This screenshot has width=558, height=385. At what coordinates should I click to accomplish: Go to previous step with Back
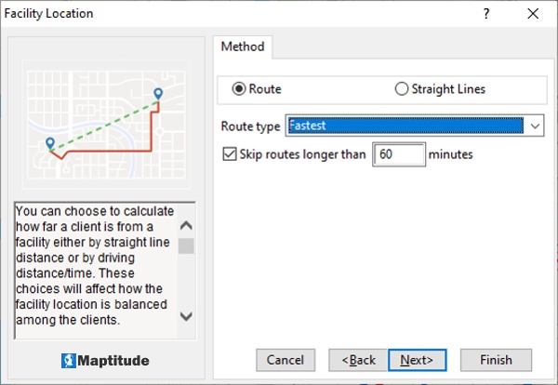[358, 360]
